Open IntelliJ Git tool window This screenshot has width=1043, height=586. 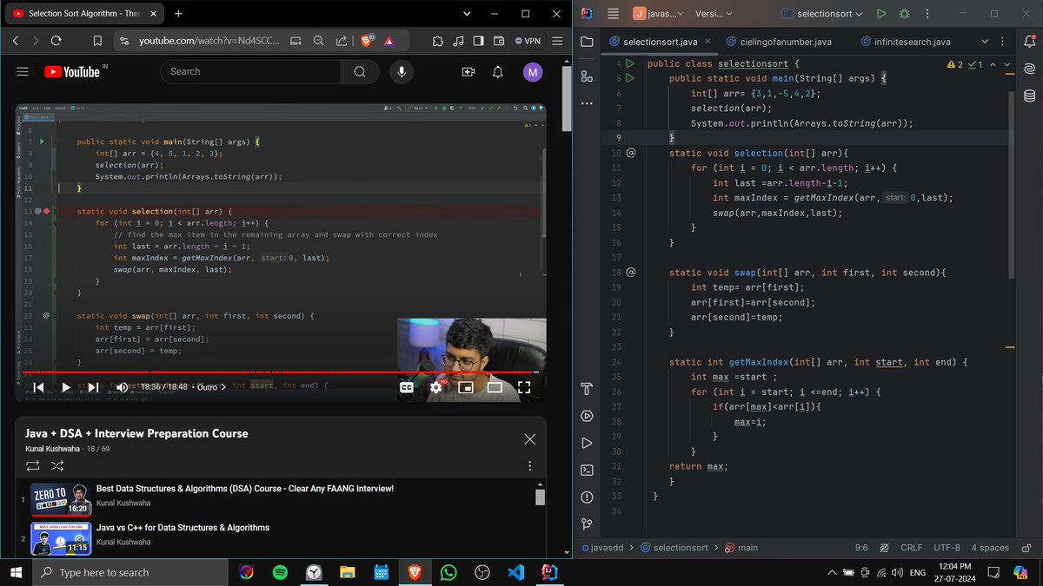click(587, 524)
